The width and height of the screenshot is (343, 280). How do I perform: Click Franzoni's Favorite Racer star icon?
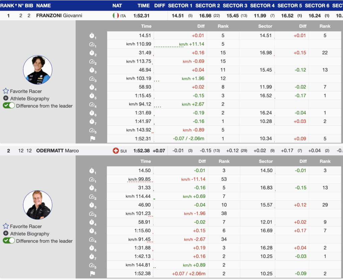click(6, 91)
